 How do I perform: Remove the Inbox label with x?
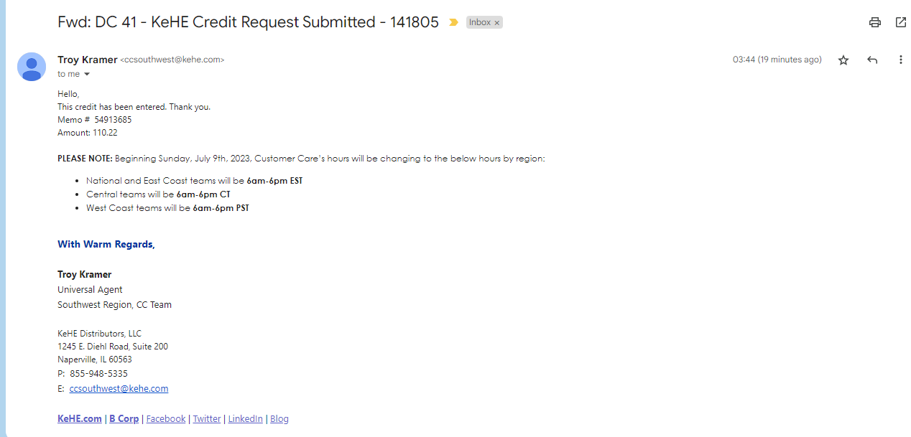(x=496, y=23)
